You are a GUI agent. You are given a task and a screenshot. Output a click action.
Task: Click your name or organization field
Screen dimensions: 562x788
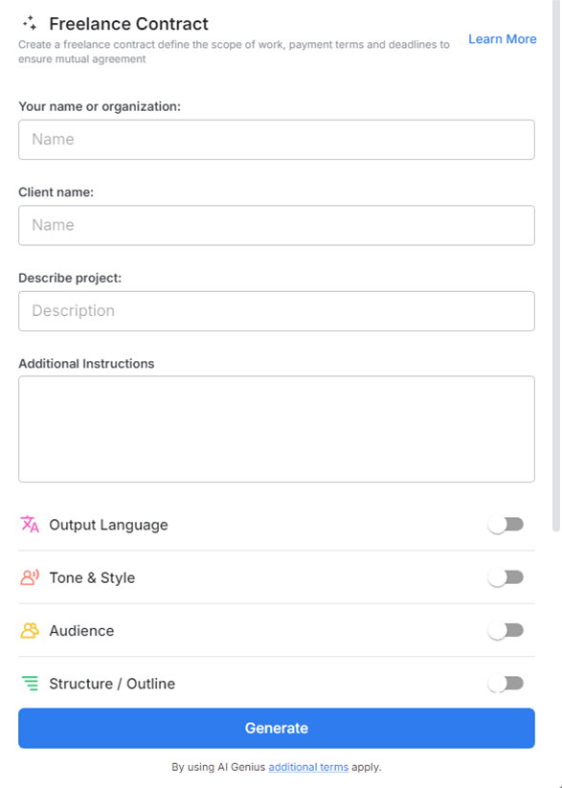(277, 139)
